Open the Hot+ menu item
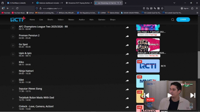 click(91, 20)
